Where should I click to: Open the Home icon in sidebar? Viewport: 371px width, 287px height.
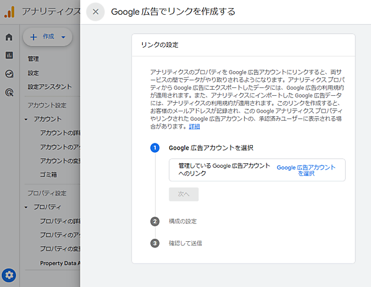pos(9,37)
